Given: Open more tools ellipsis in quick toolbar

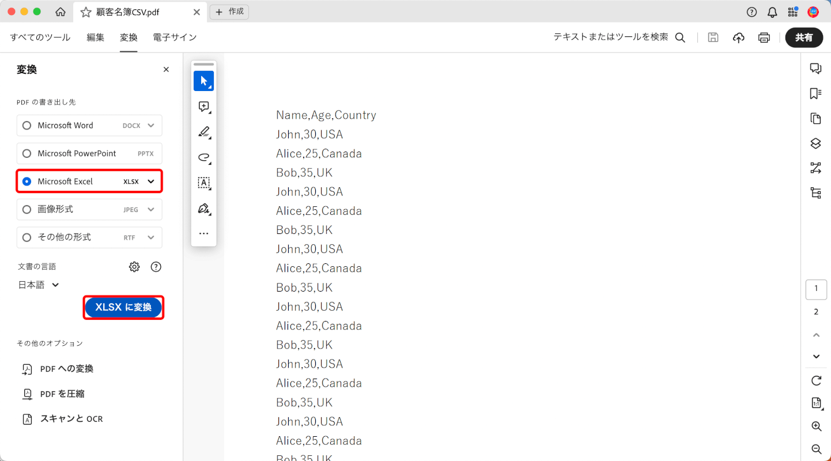Looking at the screenshot, I should point(203,233).
